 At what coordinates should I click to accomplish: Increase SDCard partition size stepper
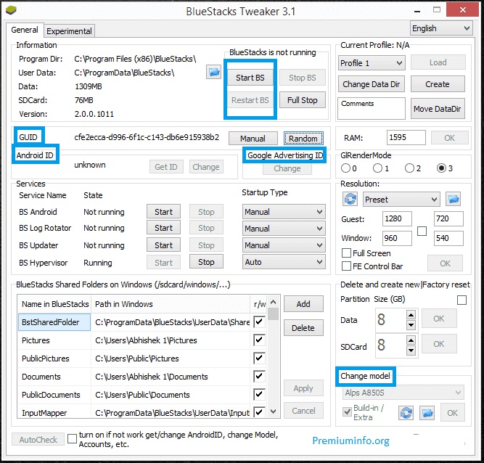411,340
